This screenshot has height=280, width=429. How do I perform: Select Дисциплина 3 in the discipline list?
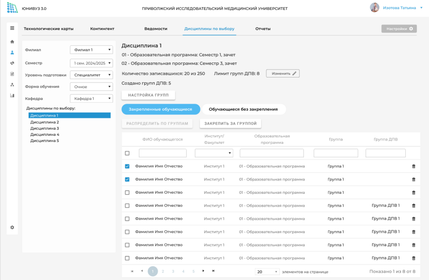click(45, 127)
